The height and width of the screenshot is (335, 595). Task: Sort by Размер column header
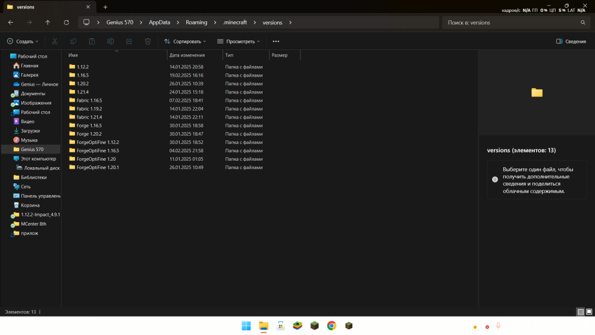click(284, 55)
